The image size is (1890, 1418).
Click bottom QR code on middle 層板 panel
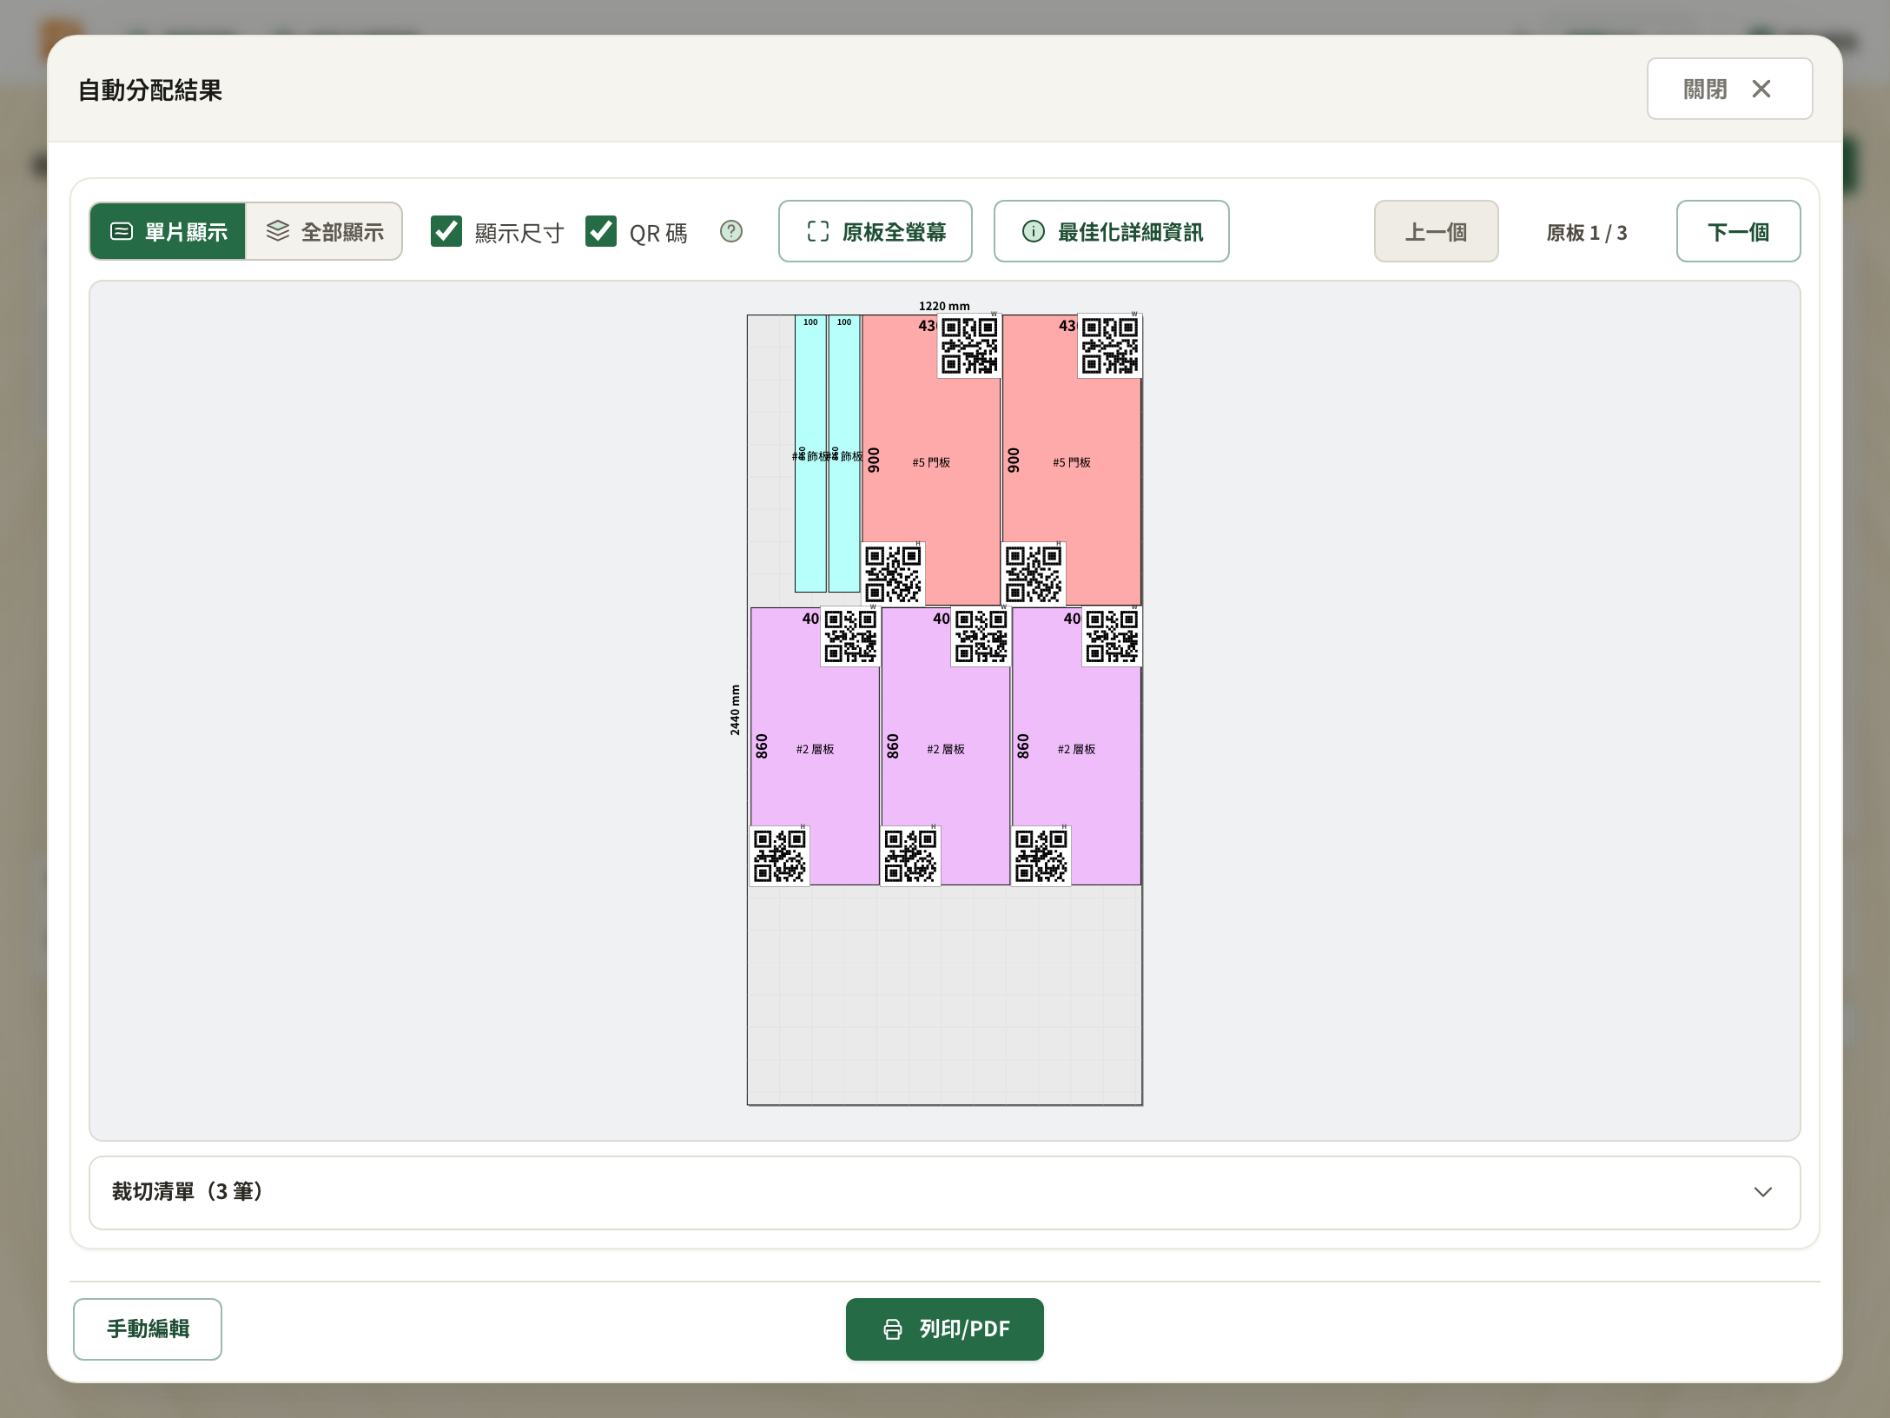pyautogui.click(x=910, y=856)
